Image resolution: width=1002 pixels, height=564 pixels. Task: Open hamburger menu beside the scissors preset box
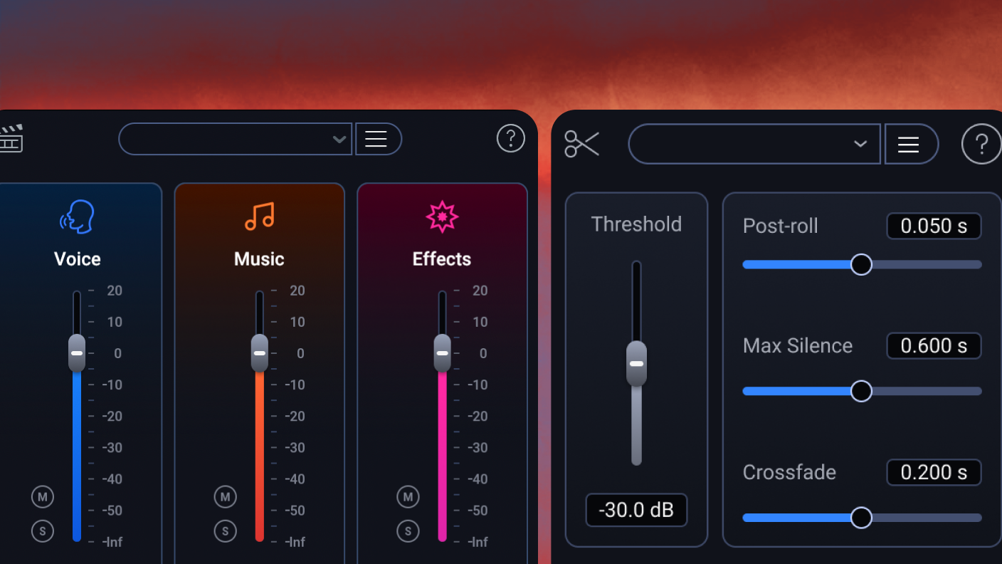908,145
